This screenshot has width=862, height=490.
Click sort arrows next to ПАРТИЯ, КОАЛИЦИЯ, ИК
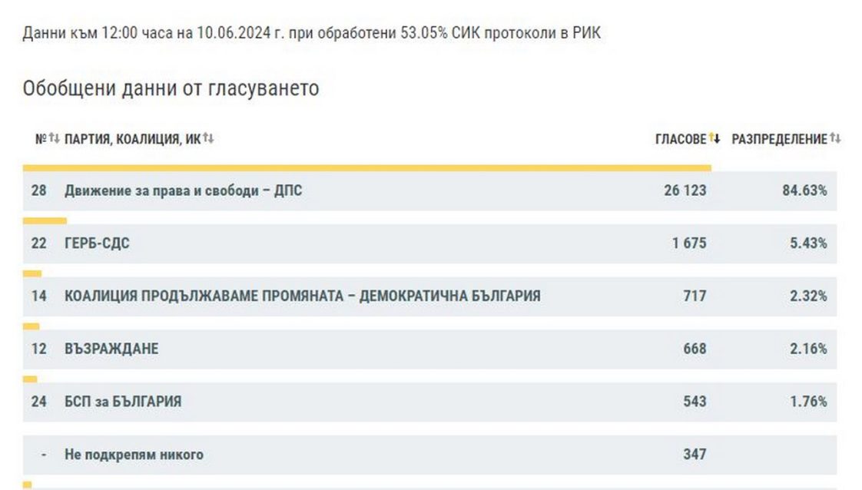[x=208, y=139]
